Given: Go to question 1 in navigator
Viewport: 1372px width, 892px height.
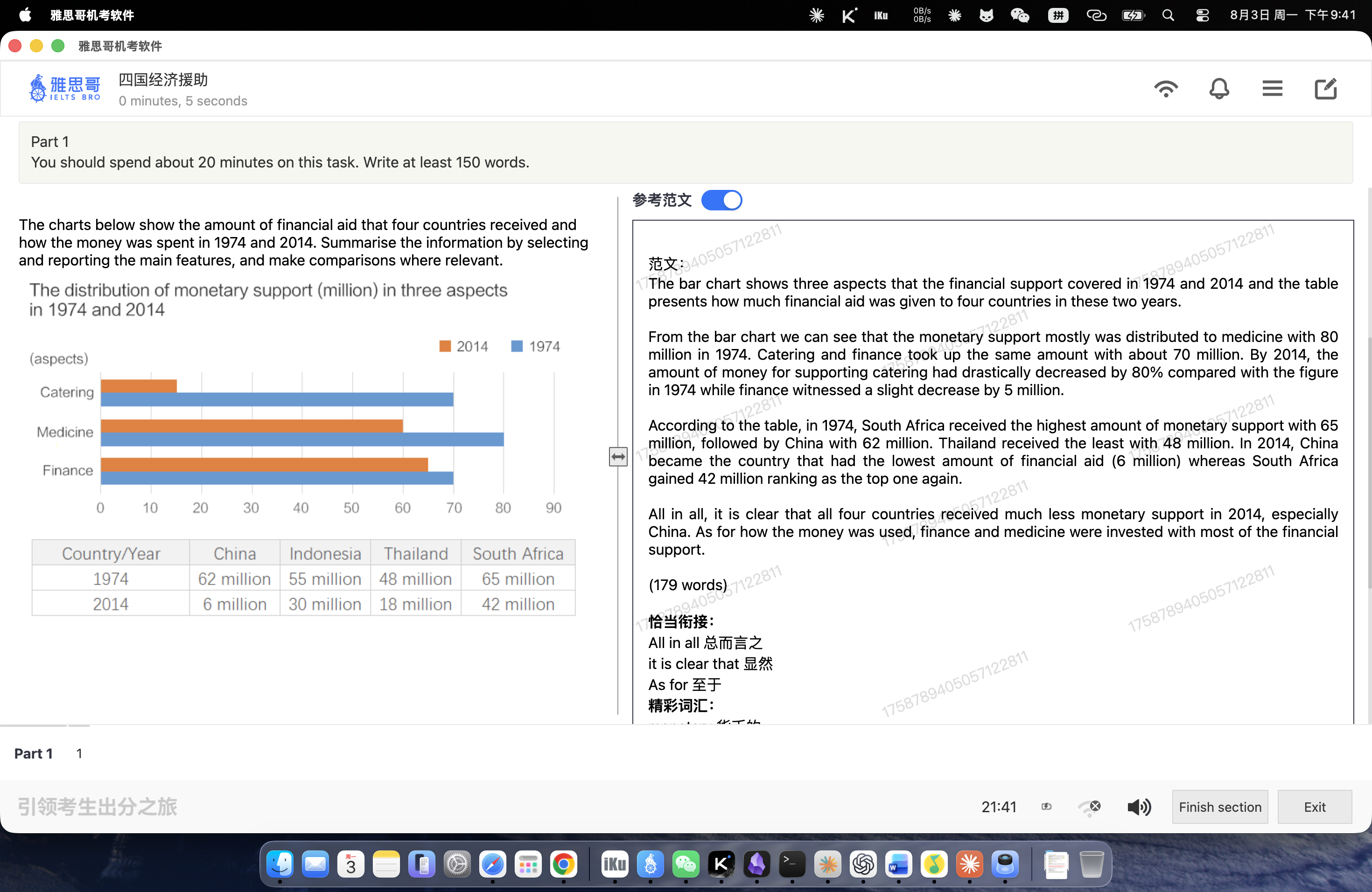Looking at the screenshot, I should coord(79,753).
